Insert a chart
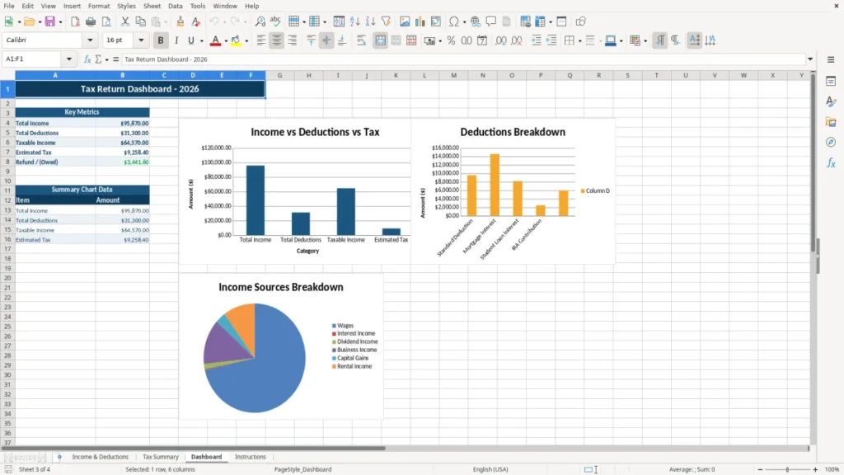 pyautogui.click(x=420, y=21)
